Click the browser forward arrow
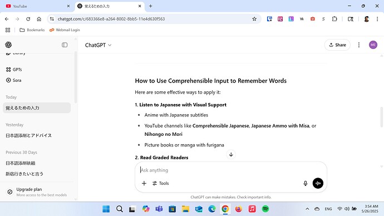 (17, 19)
